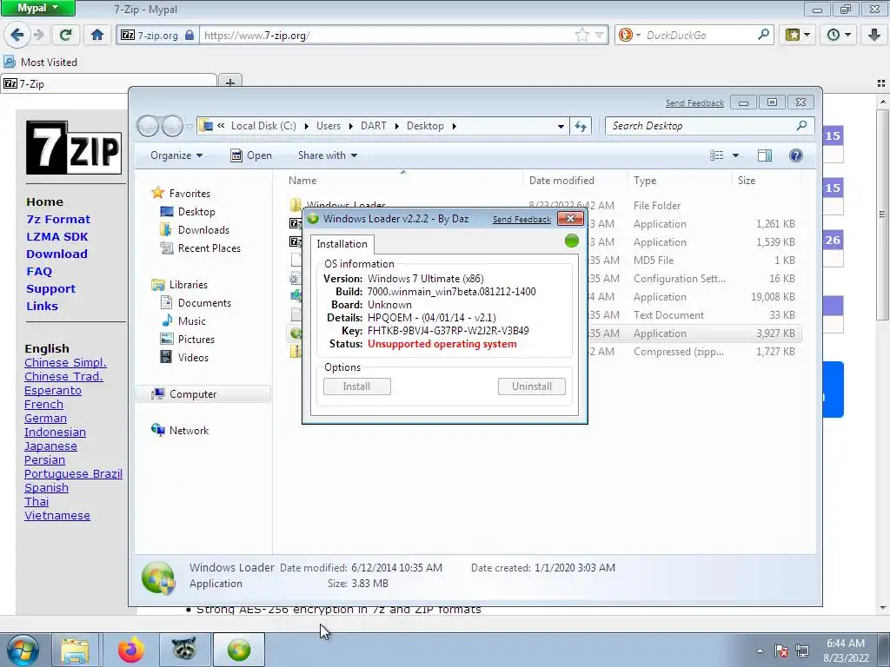Expand the Desktop breadcrumb arrow
This screenshot has width=890, height=667.
pos(454,126)
